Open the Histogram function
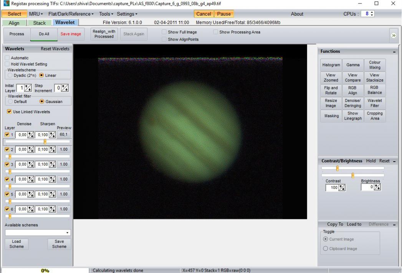Viewport: 402px width, 273px height. pyautogui.click(x=331, y=65)
